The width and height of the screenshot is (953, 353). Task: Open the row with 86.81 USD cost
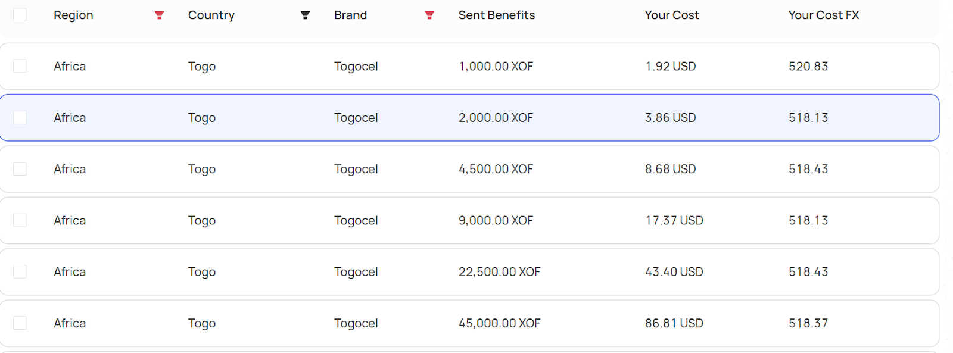[x=469, y=323]
